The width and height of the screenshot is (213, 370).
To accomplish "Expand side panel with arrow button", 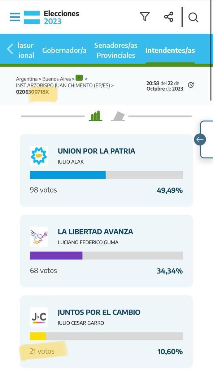I will pyautogui.click(x=200, y=139).
